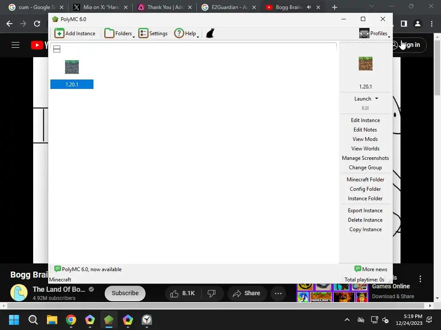
Task: Click Edit Instance in side panel
Action: (x=365, y=120)
